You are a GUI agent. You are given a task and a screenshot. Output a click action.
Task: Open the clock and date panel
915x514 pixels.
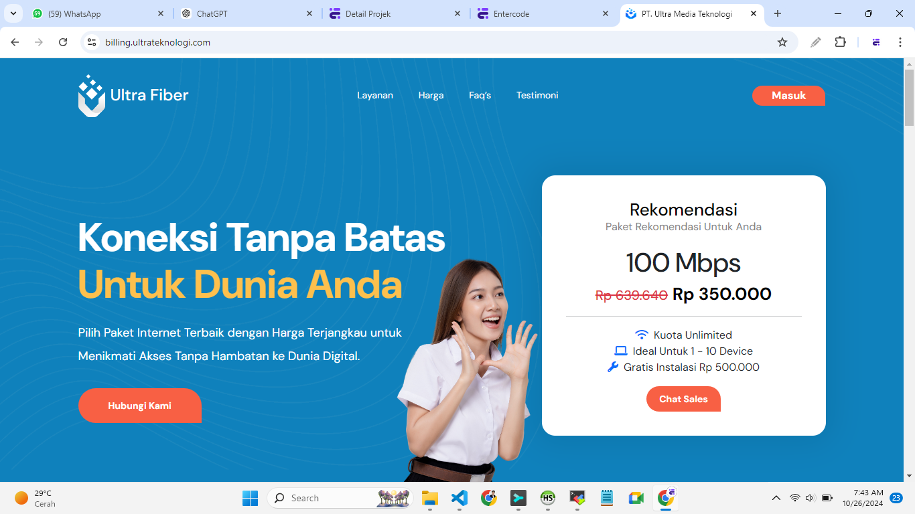coord(863,498)
